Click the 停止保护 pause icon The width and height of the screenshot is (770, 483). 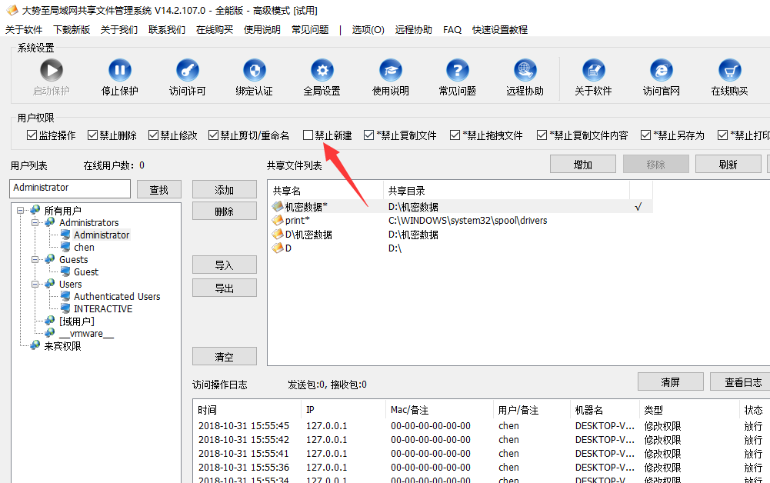click(119, 72)
